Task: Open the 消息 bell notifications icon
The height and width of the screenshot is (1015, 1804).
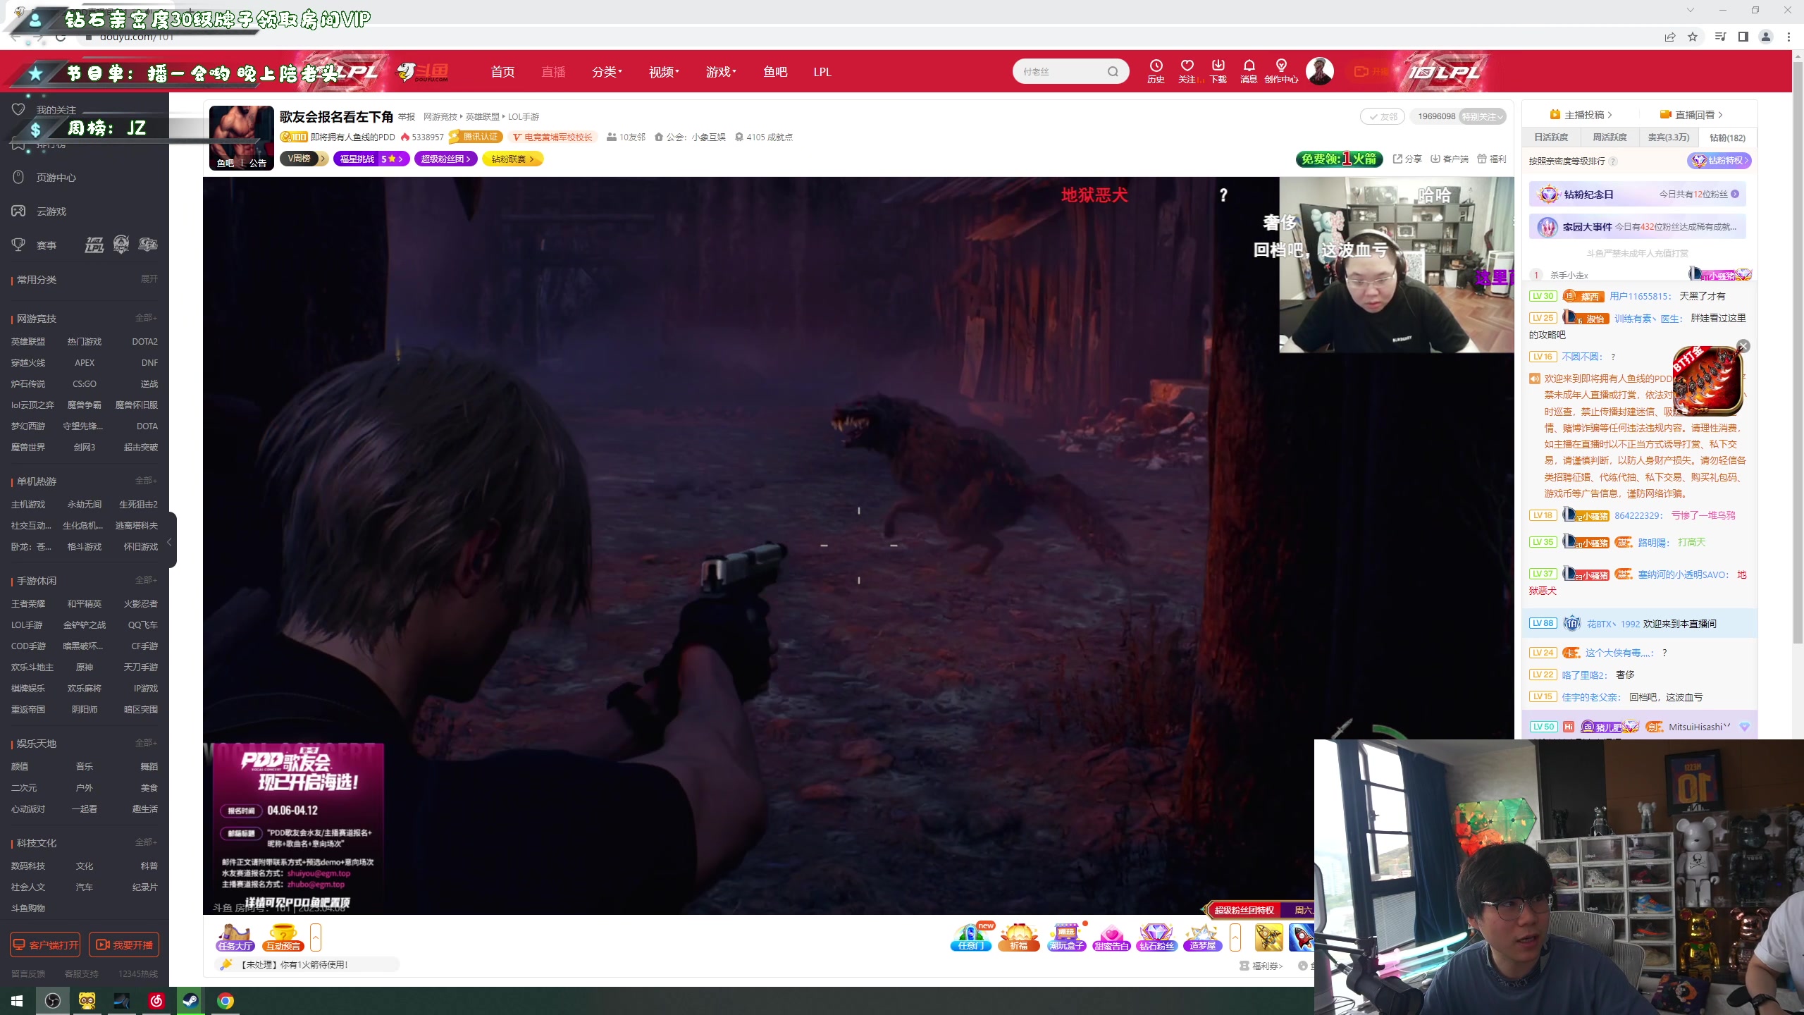Action: (x=1249, y=66)
